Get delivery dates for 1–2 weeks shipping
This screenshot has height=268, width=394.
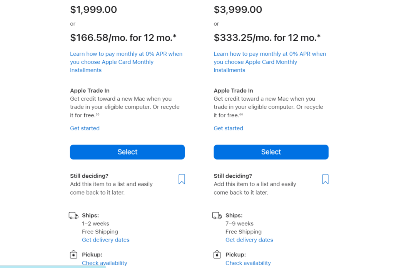pos(106,240)
